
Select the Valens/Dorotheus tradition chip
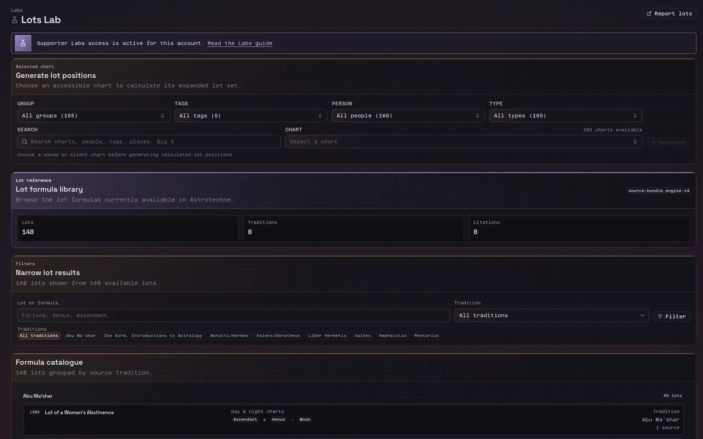pos(278,336)
